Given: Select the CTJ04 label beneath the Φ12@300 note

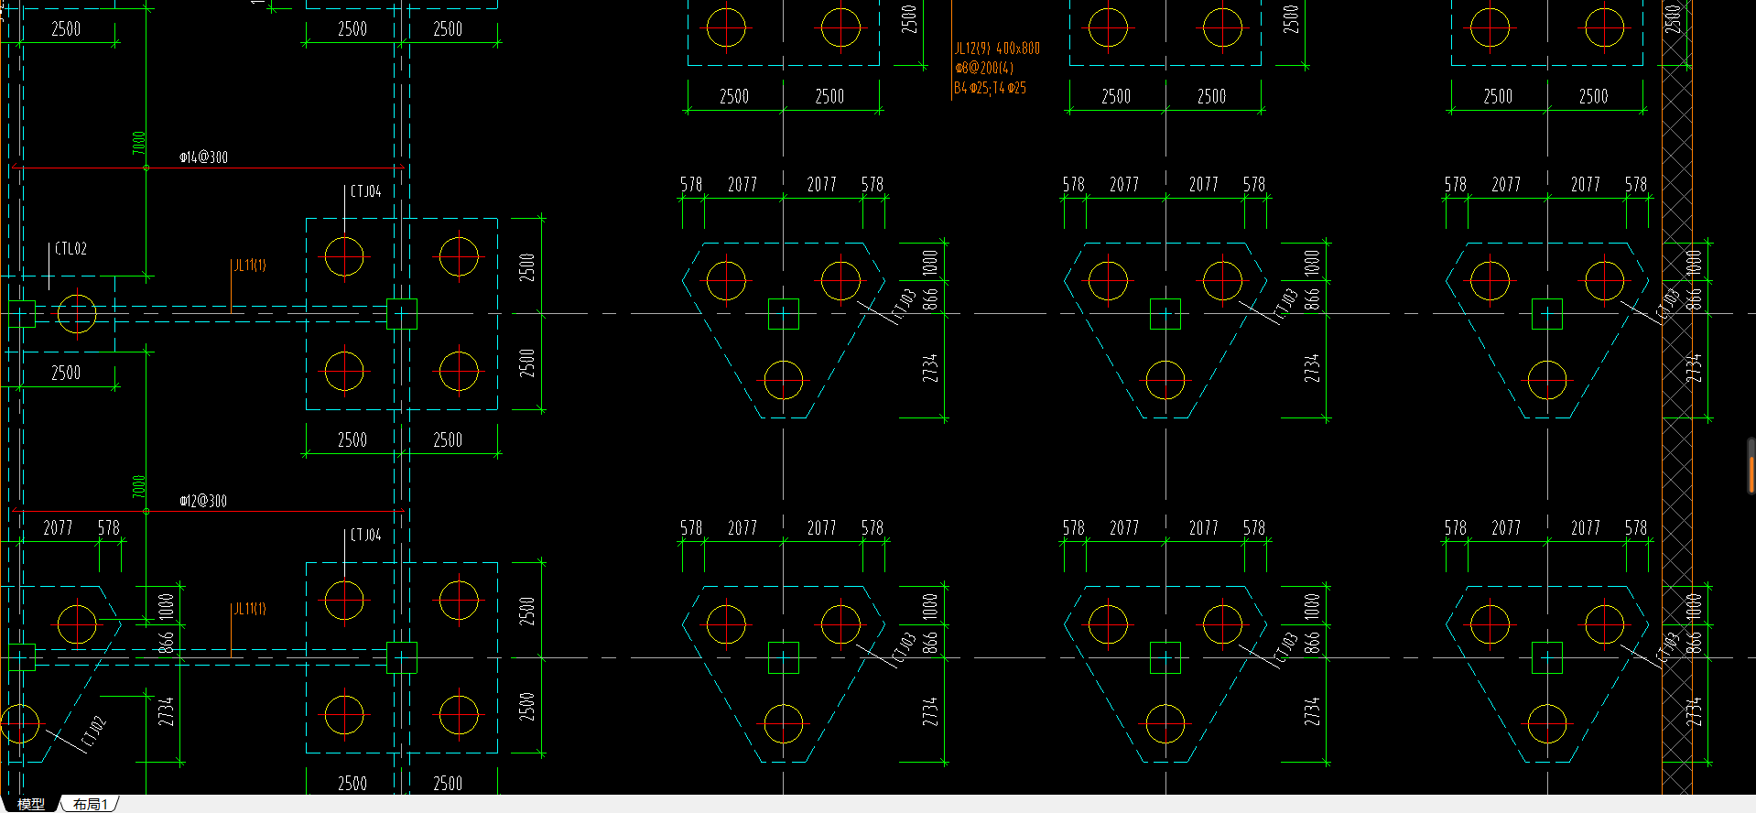Looking at the screenshot, I should click(x=365, y=535).
